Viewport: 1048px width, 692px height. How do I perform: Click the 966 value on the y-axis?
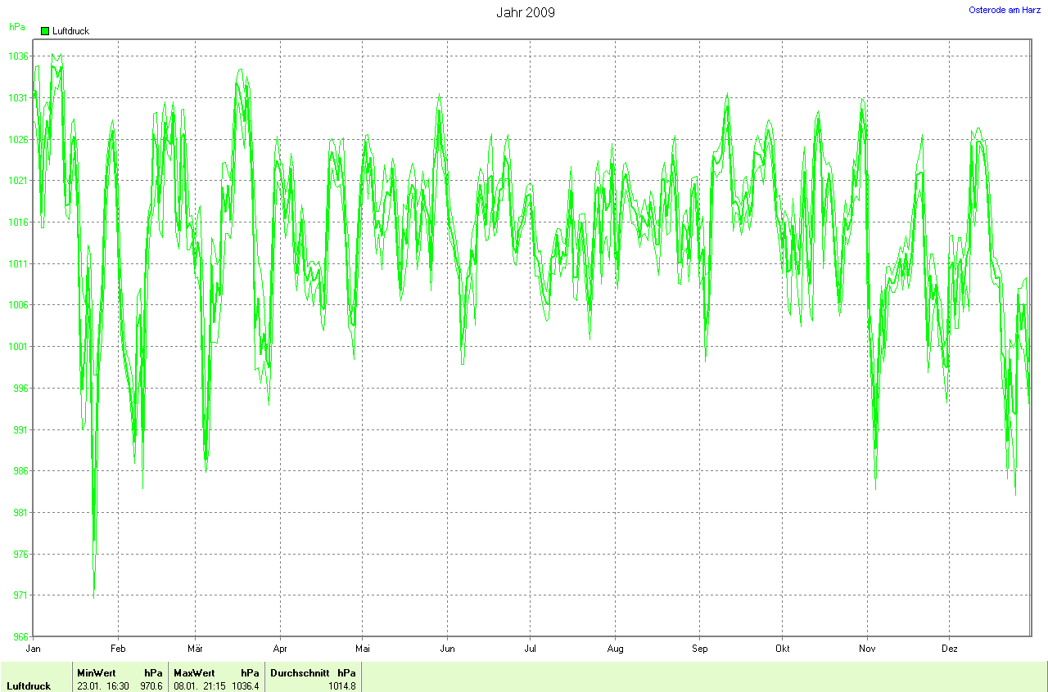[x=20, y=637]
